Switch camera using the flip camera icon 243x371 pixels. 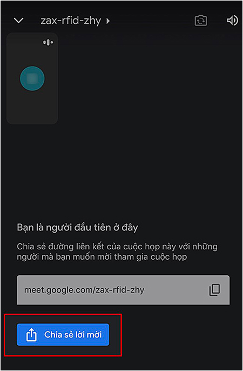pyautogui.click(x=201, y=21)
